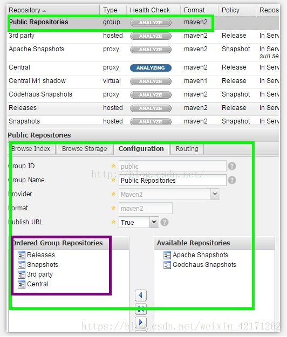
Task: Select Apache Snapshots in Available Repositories
Action: [x=200, y=255]
